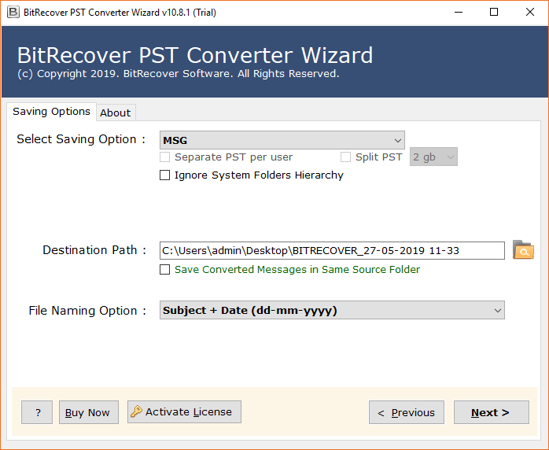Click the BitRecover app icon in title bar
The height and width of the screenshot is (450, 549).
pyautogui.click(x=13, y=13)
